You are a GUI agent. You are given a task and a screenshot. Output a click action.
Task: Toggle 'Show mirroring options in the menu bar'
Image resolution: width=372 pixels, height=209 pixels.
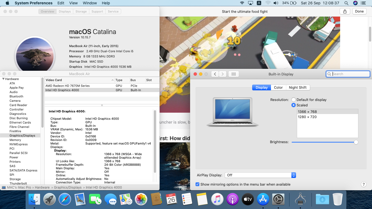197,184
